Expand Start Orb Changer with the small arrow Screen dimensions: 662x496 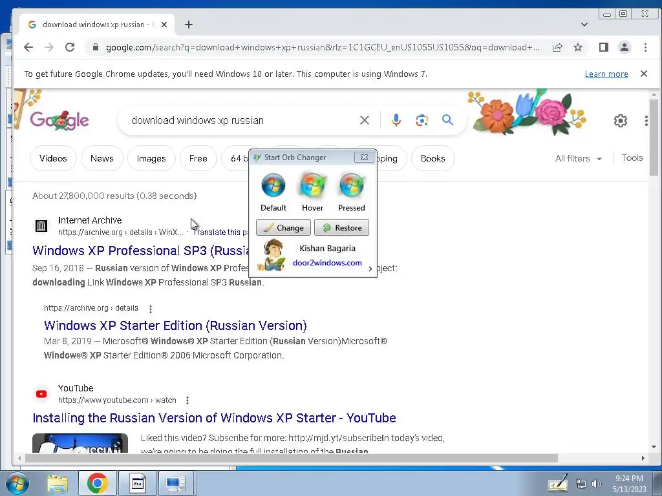(370, 269)
